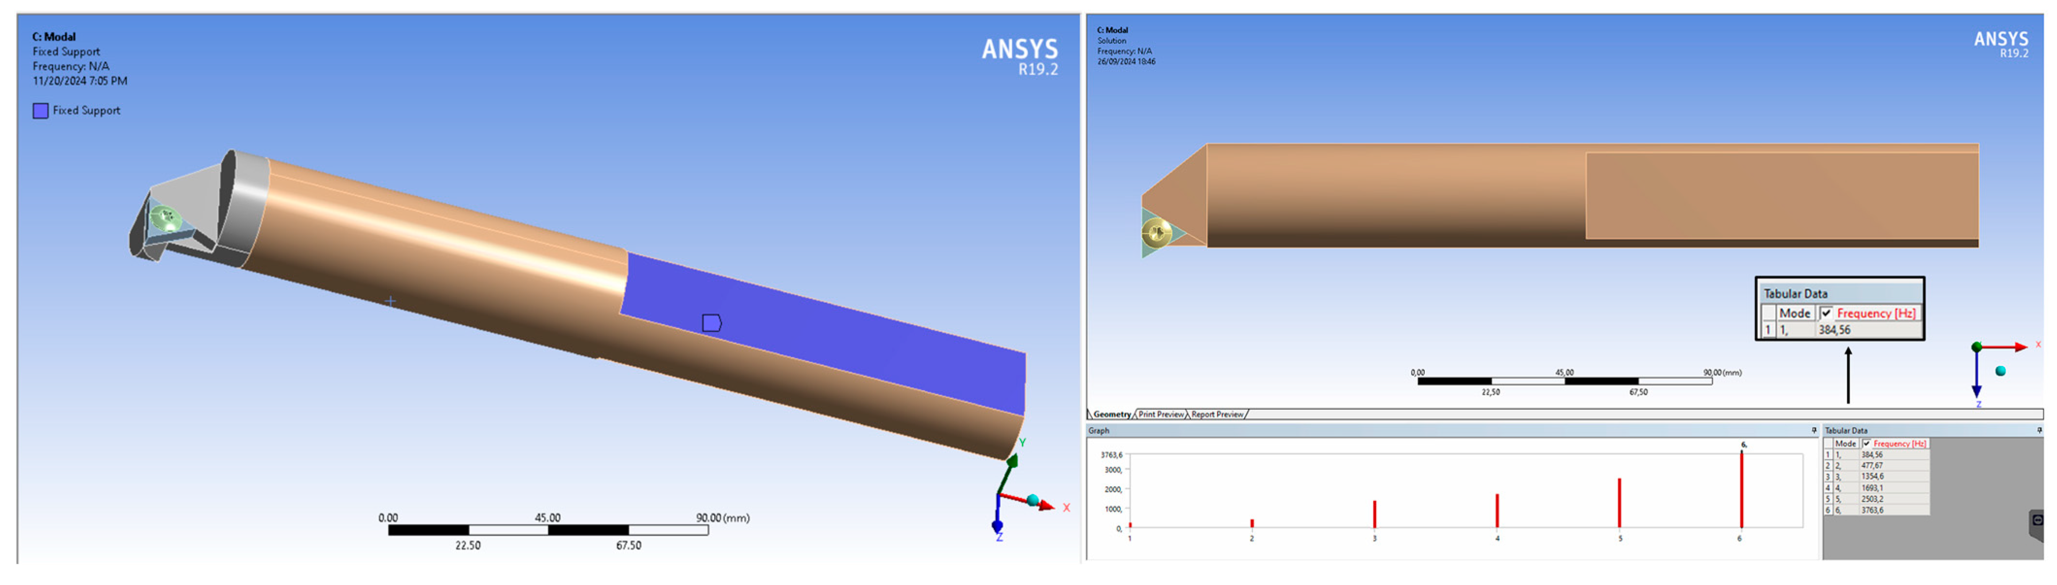Image resolution: width=2057 pixels, height=585 pixels.
Task: Click the cyan isometric ball in right triad
Action: coord(2000,371)
